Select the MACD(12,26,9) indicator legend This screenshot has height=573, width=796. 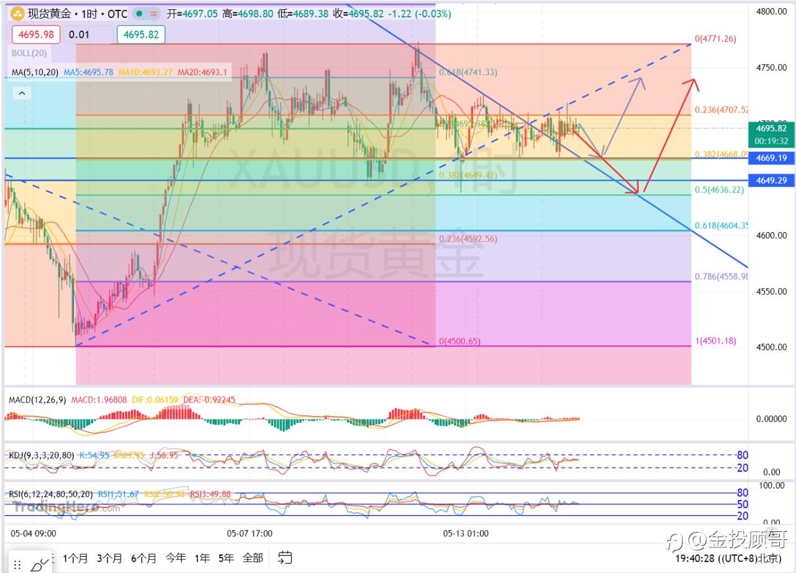click(x=38, y=399)
